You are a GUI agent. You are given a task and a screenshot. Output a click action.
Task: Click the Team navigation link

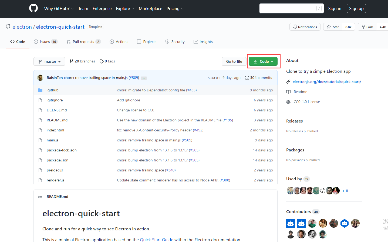[x=83, y=8]
